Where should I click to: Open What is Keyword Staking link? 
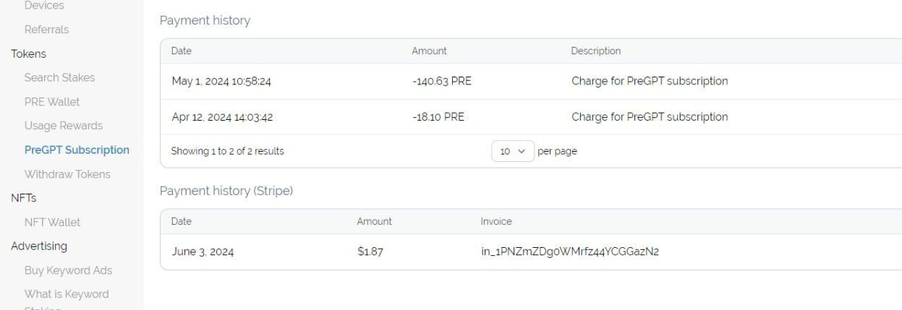pos(67,294)
